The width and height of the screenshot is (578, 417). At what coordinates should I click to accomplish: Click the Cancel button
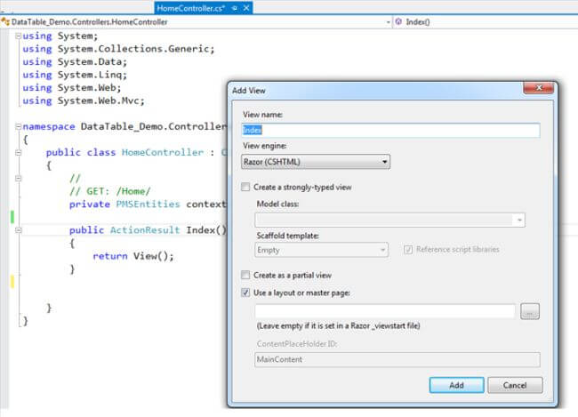pyautogui.click(x=515, y=385)
